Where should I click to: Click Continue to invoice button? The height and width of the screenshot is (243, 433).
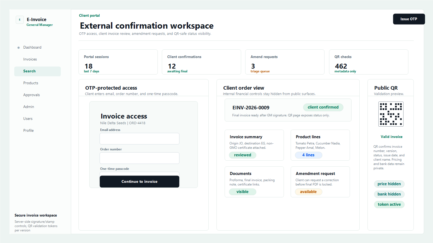(x=140, y=181)
